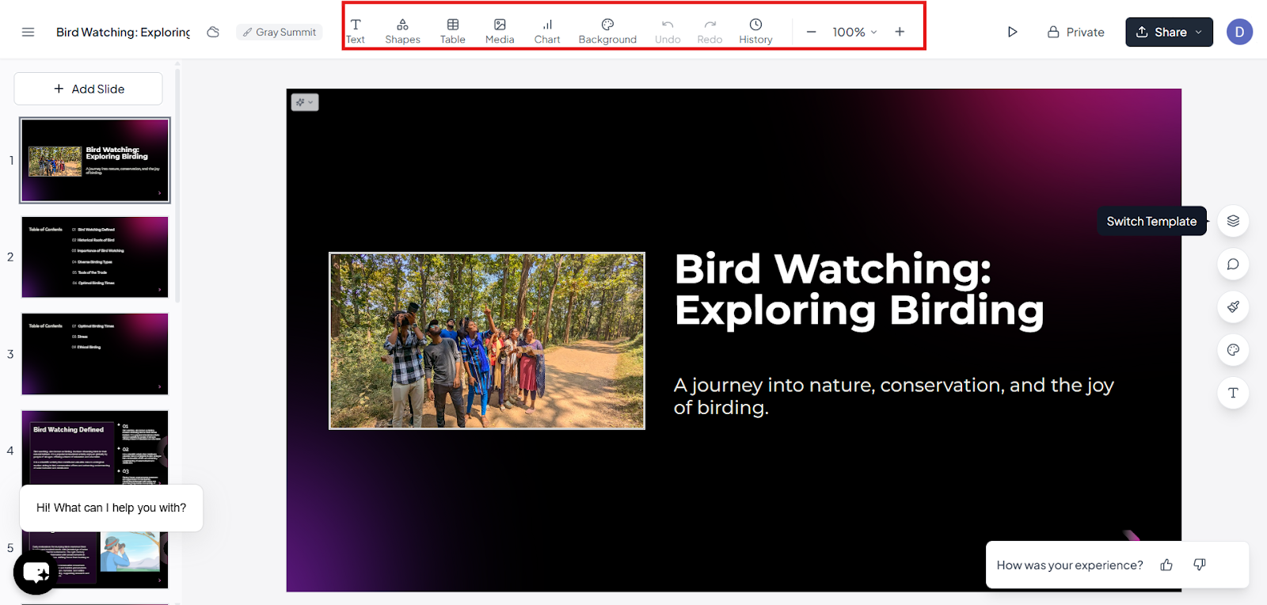Open the Switch Template layers icon
Image resolution: width=1267 pixels, height=605 pixels.
[x=1233, y=221]
